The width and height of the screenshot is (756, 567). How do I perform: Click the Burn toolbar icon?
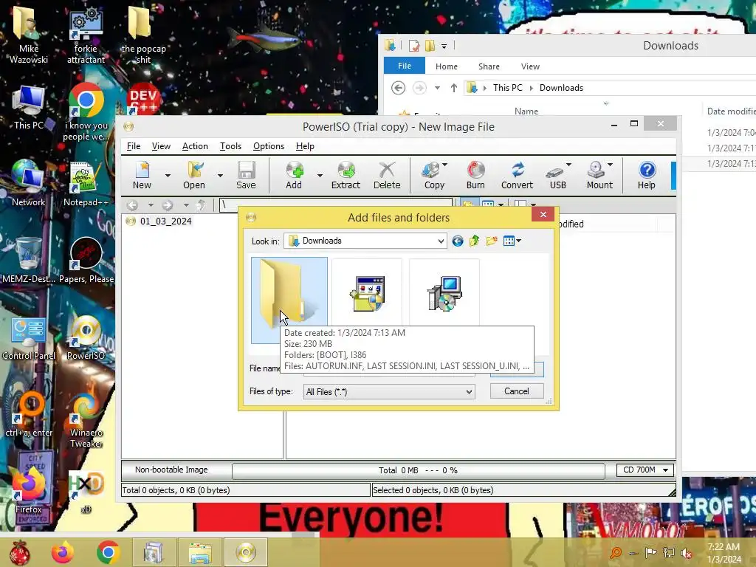475,174
